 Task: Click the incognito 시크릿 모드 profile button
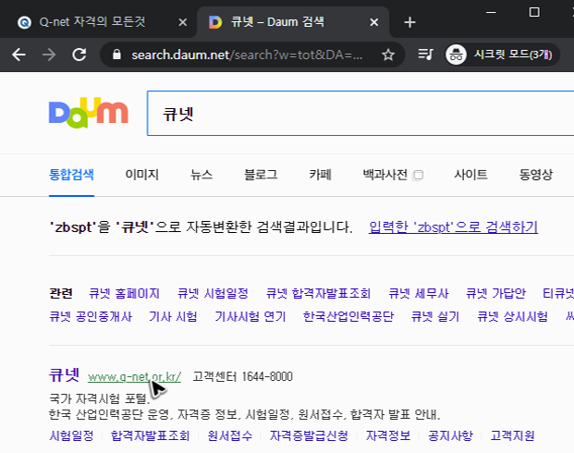(x=502, y=55)
